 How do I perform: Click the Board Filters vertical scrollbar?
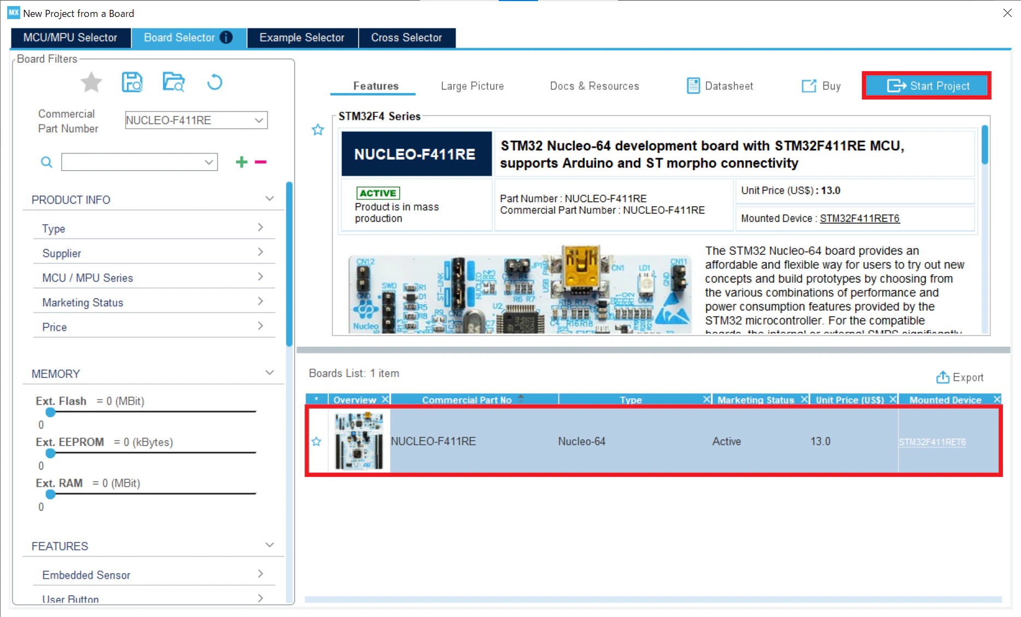[x=289, y=264]
